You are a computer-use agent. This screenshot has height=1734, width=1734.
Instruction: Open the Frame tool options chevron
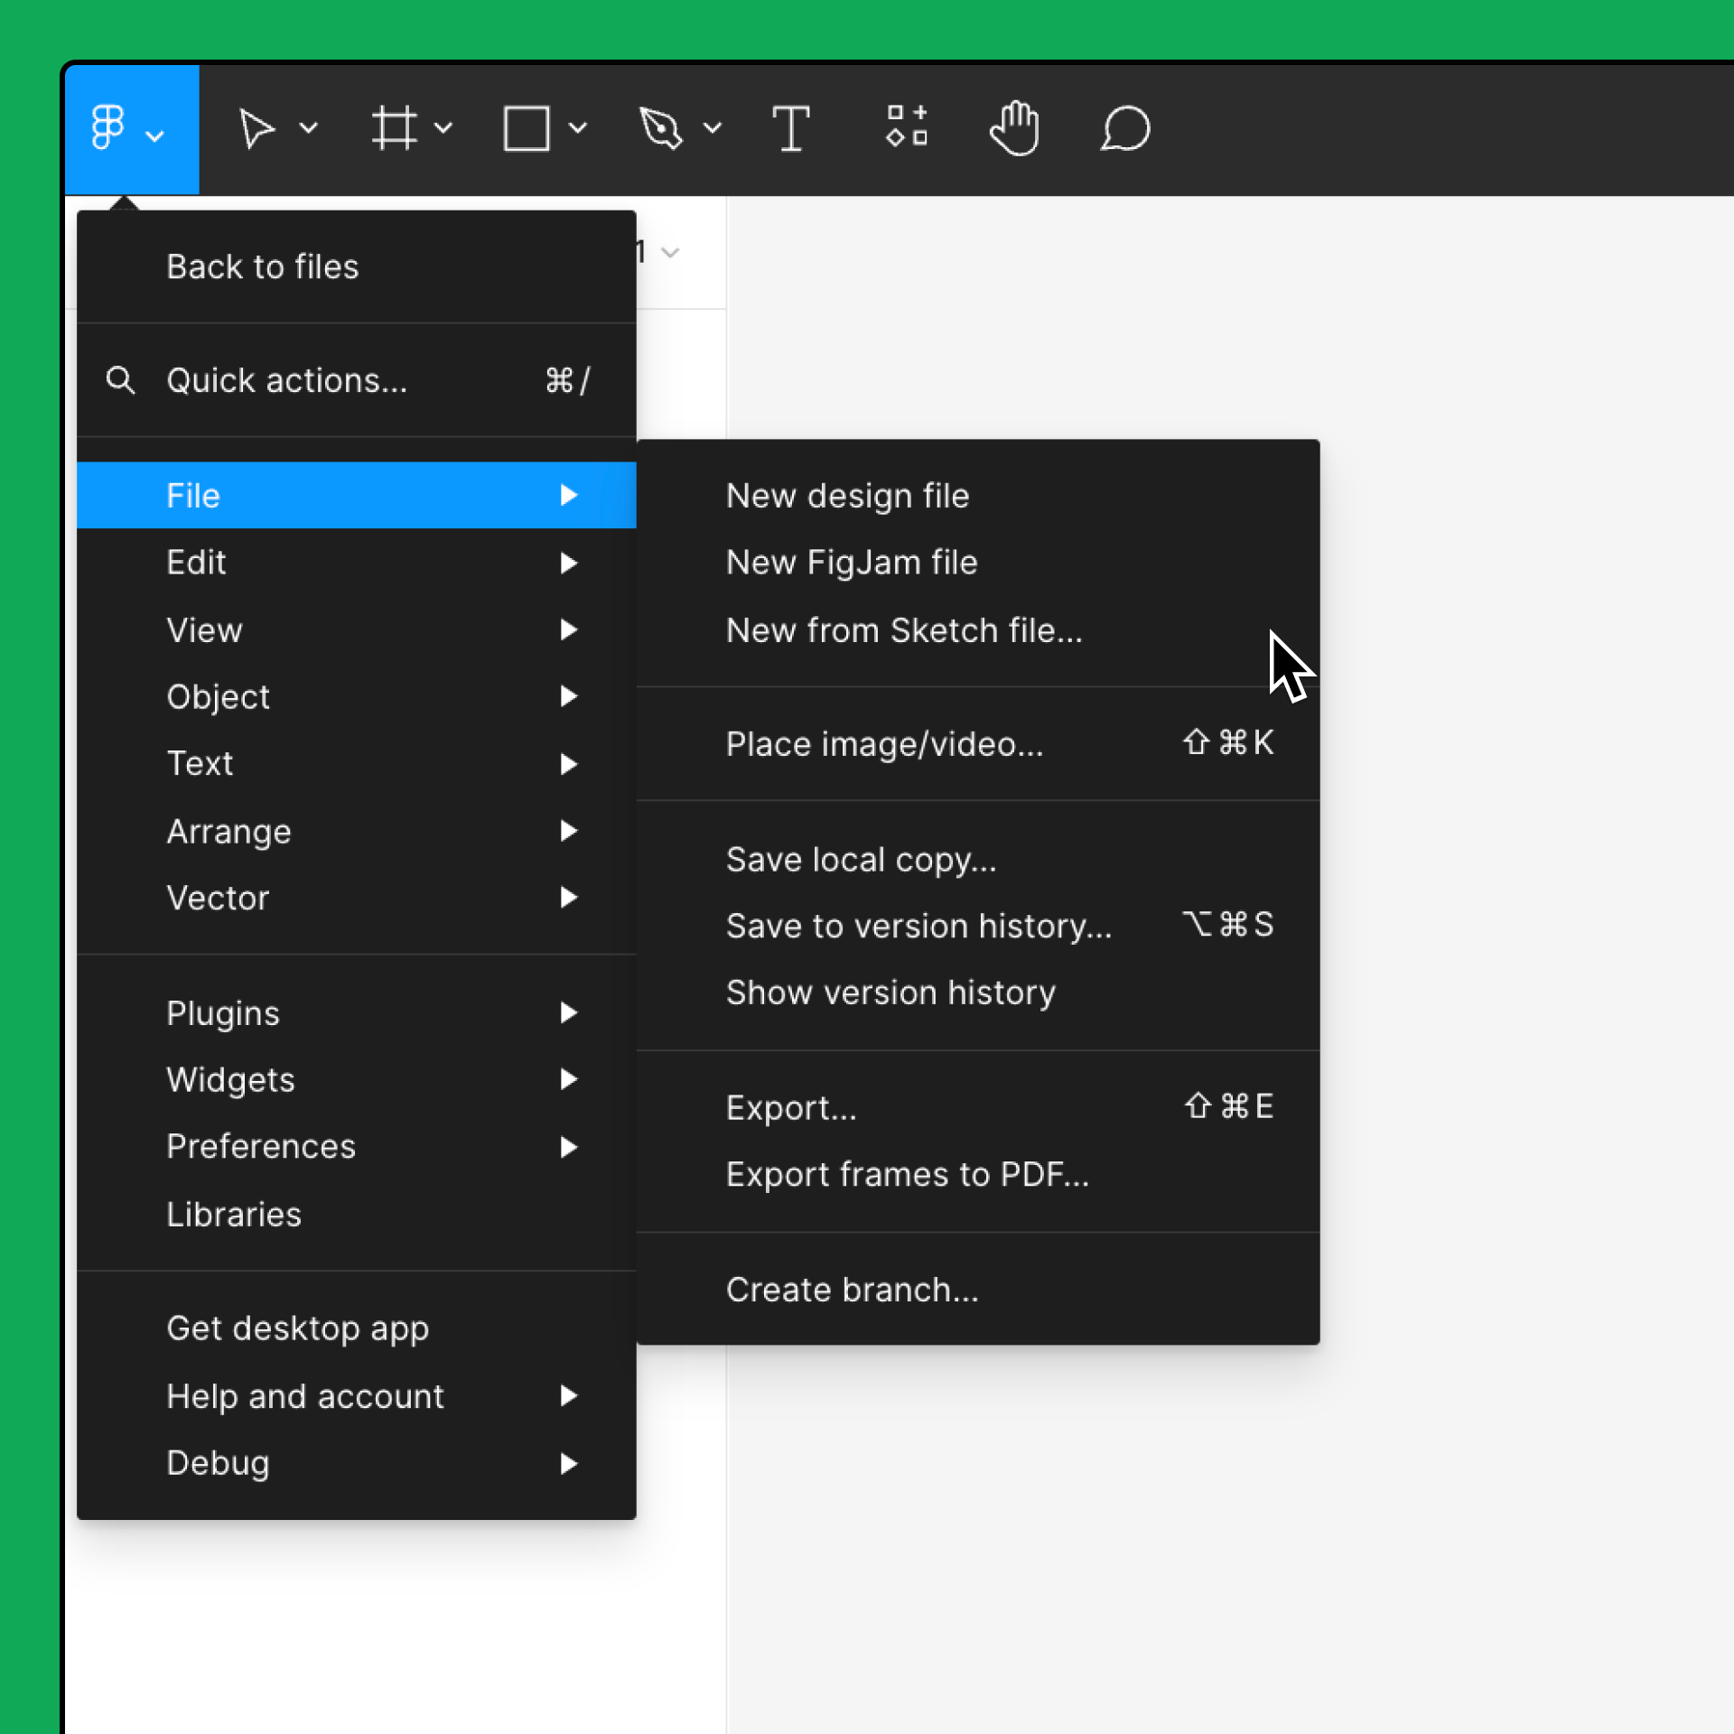443,128
